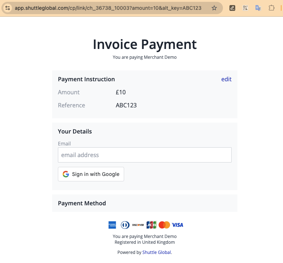Viewport: 283px width, 263px height.
Task: Bookmark this page with the star icon
Action: [214, 8]
